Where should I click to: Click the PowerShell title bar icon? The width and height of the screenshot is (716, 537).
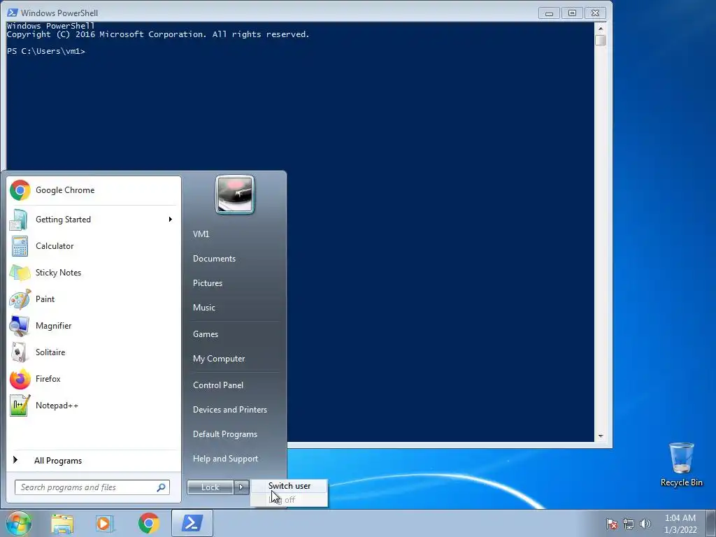pyautogui.click(x=13, y=13)
